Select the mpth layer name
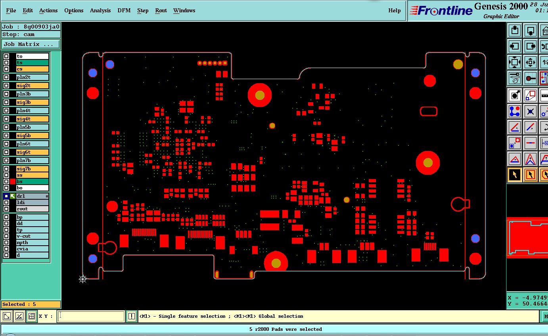The image size is (548, 336). coord(32,242)
